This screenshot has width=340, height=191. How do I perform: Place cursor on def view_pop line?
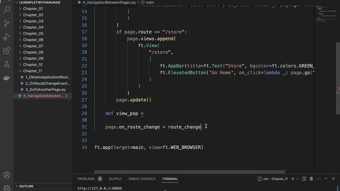124,113
